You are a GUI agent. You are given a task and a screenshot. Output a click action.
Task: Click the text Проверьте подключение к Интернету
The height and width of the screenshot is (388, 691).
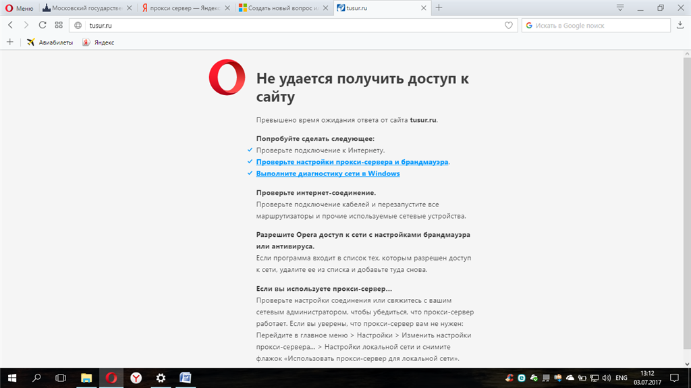[x=321, y=150]
